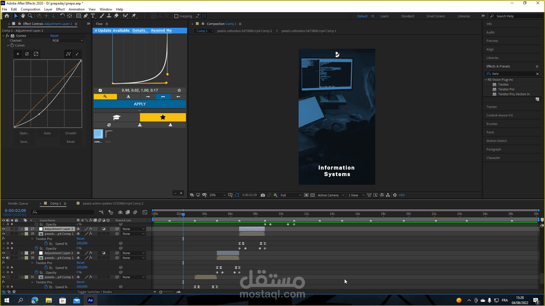Select the Type tool
545x306 pixels.
point(93,16)
